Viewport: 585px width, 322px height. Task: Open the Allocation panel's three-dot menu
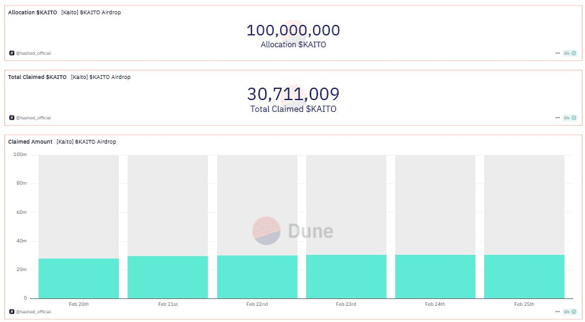tap(558, 53)
